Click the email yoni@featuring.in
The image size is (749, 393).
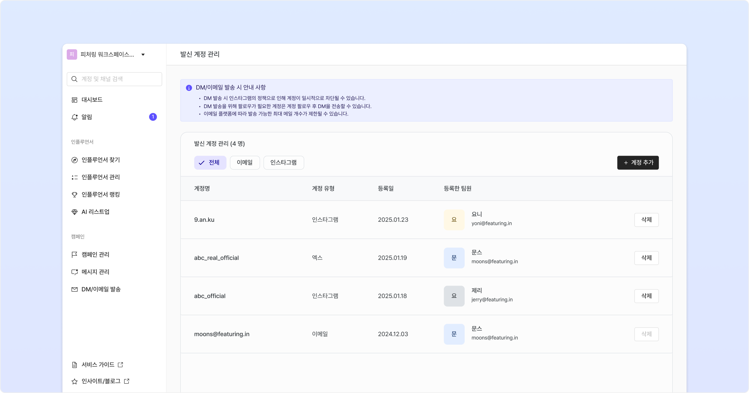tap(492, 224)
